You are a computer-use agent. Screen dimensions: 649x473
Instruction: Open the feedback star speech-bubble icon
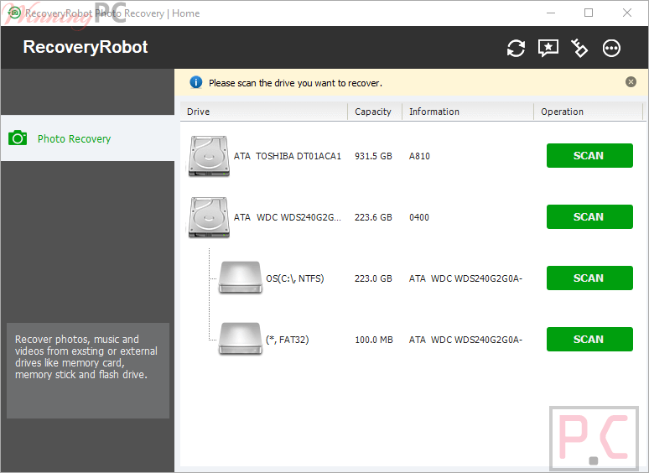(548, 49)
